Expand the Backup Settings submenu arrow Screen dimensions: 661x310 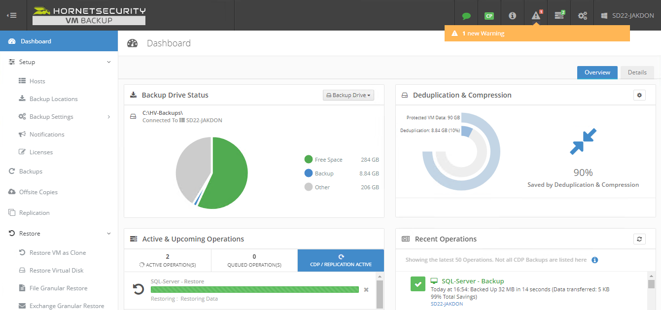[109, 117]
